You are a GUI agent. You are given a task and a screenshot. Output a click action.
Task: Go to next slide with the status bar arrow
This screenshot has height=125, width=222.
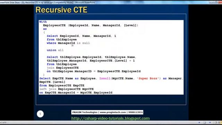pos(210,123)
